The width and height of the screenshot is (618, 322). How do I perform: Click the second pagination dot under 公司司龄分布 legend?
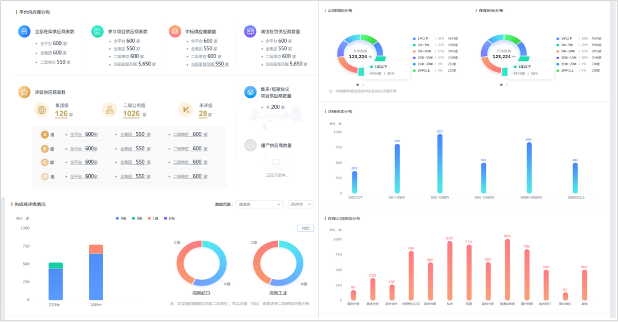[x=363, y=85]
